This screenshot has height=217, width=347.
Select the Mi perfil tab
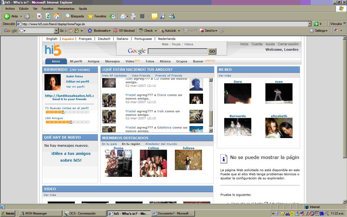click(76, 61)
